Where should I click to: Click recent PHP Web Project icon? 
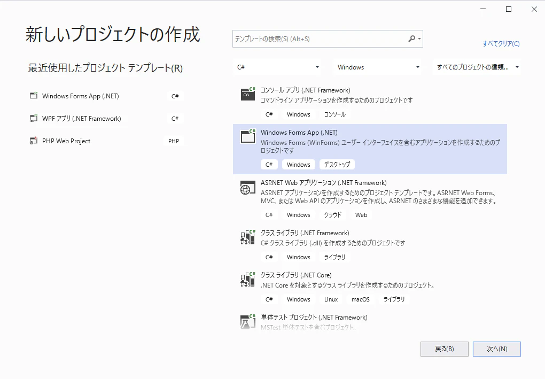click(x=33, y=141)
